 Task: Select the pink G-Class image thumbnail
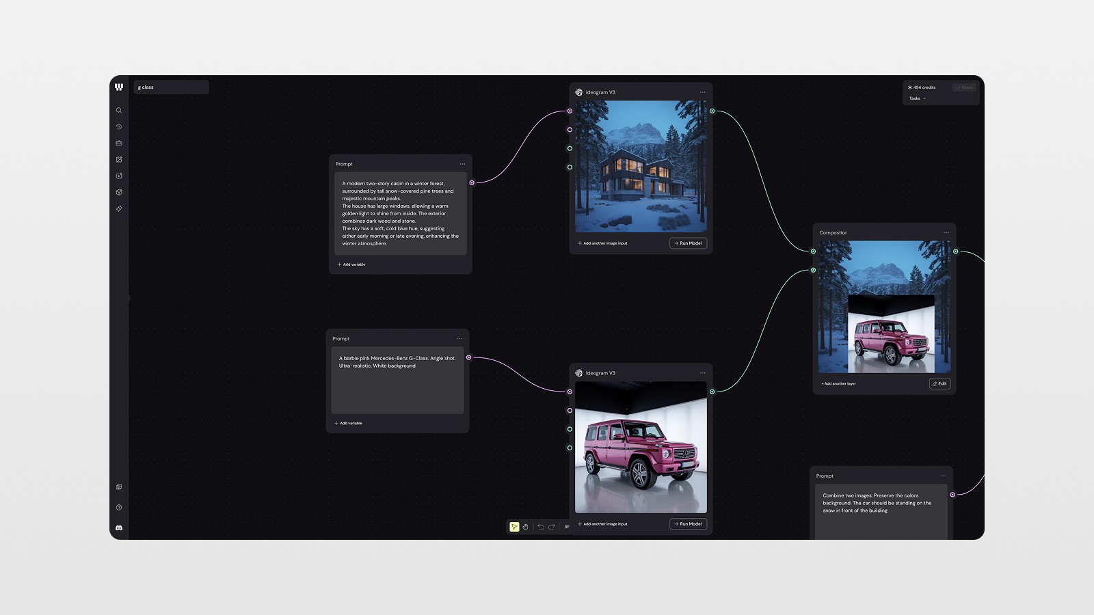641,448
